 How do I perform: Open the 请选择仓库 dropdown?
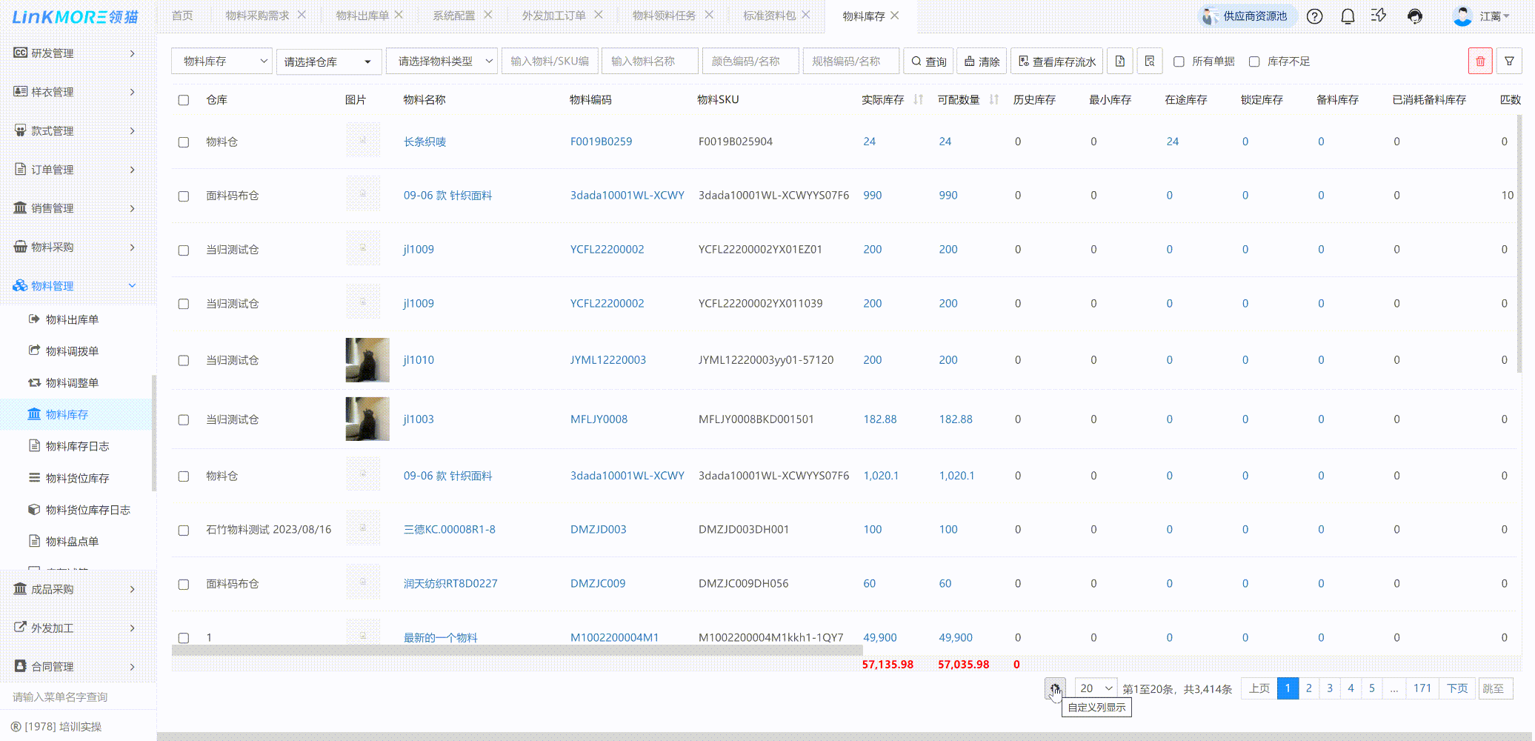[328, 62]
